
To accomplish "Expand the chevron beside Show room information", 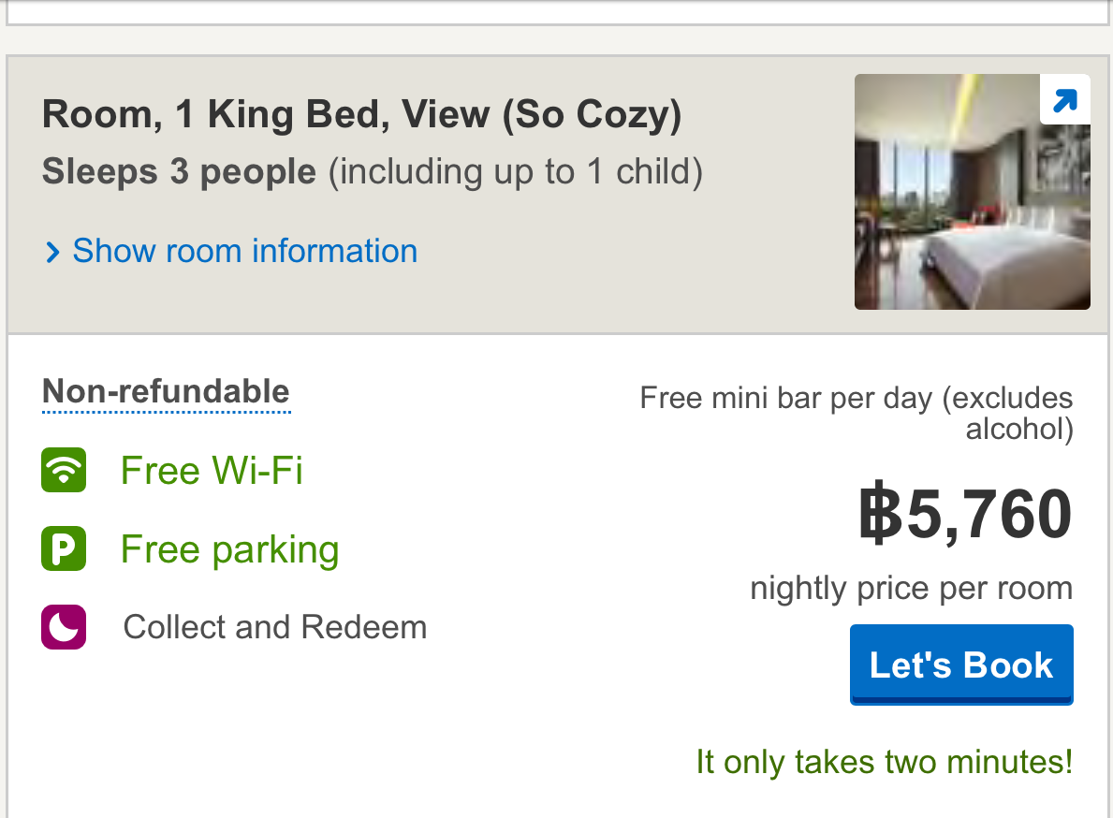I will pyautogui.click(x=52, y=252).
